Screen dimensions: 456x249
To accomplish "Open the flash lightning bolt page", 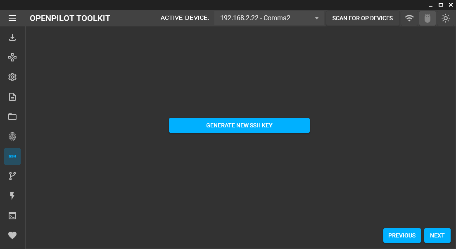I will (x=12, y=196).
